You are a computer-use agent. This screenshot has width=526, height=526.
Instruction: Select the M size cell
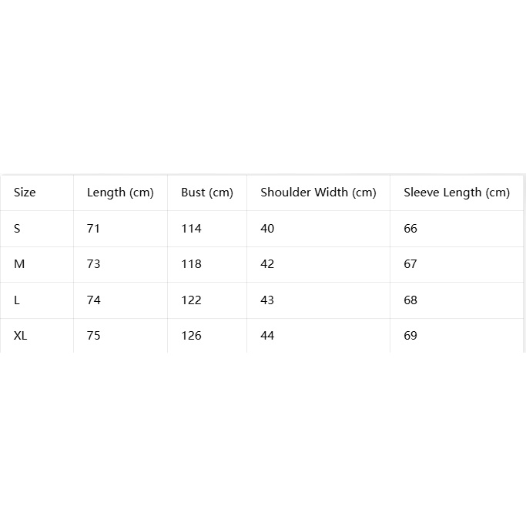point(19,264)
